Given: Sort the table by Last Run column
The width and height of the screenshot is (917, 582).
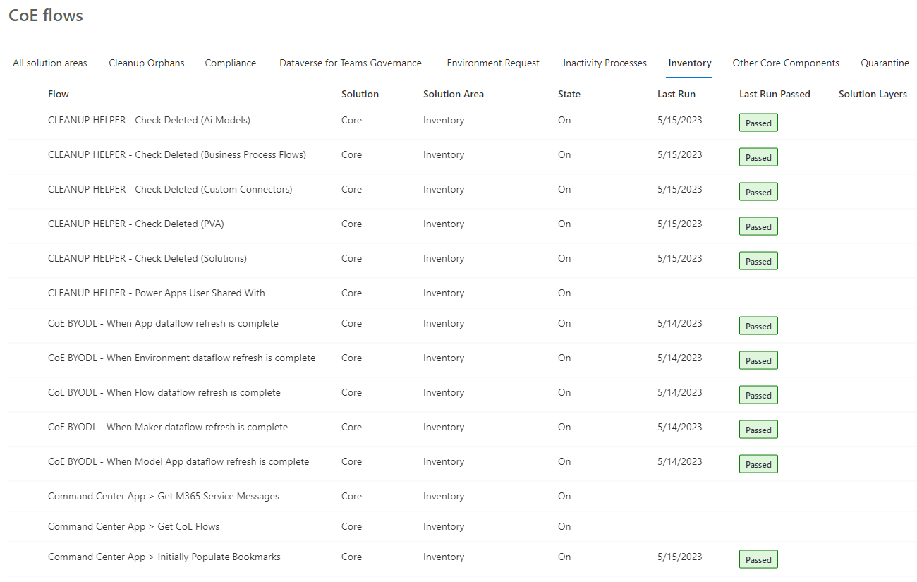Looking at the screenshot, I should 676,94.
